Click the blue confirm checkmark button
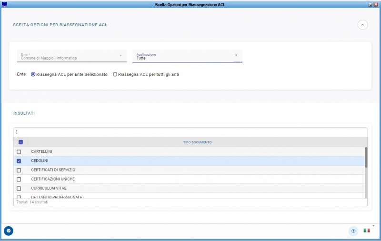Viewport: 381px width, 241px height. [9, 231]
